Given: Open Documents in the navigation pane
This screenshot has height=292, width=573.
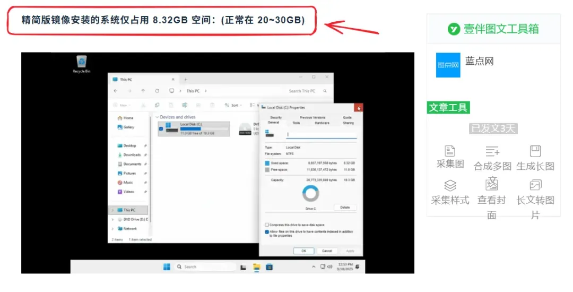Looking at the screenshot, I should [x=130, y=164].
